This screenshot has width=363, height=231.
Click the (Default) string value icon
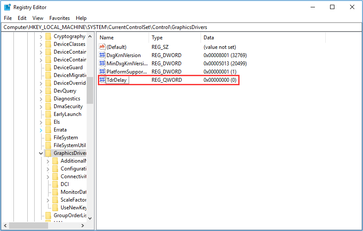102,47
